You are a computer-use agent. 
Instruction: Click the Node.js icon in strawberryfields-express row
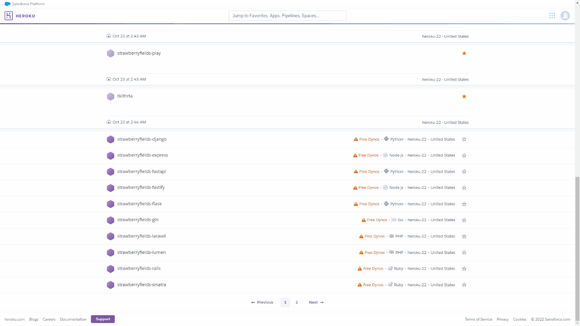(385, 155)
